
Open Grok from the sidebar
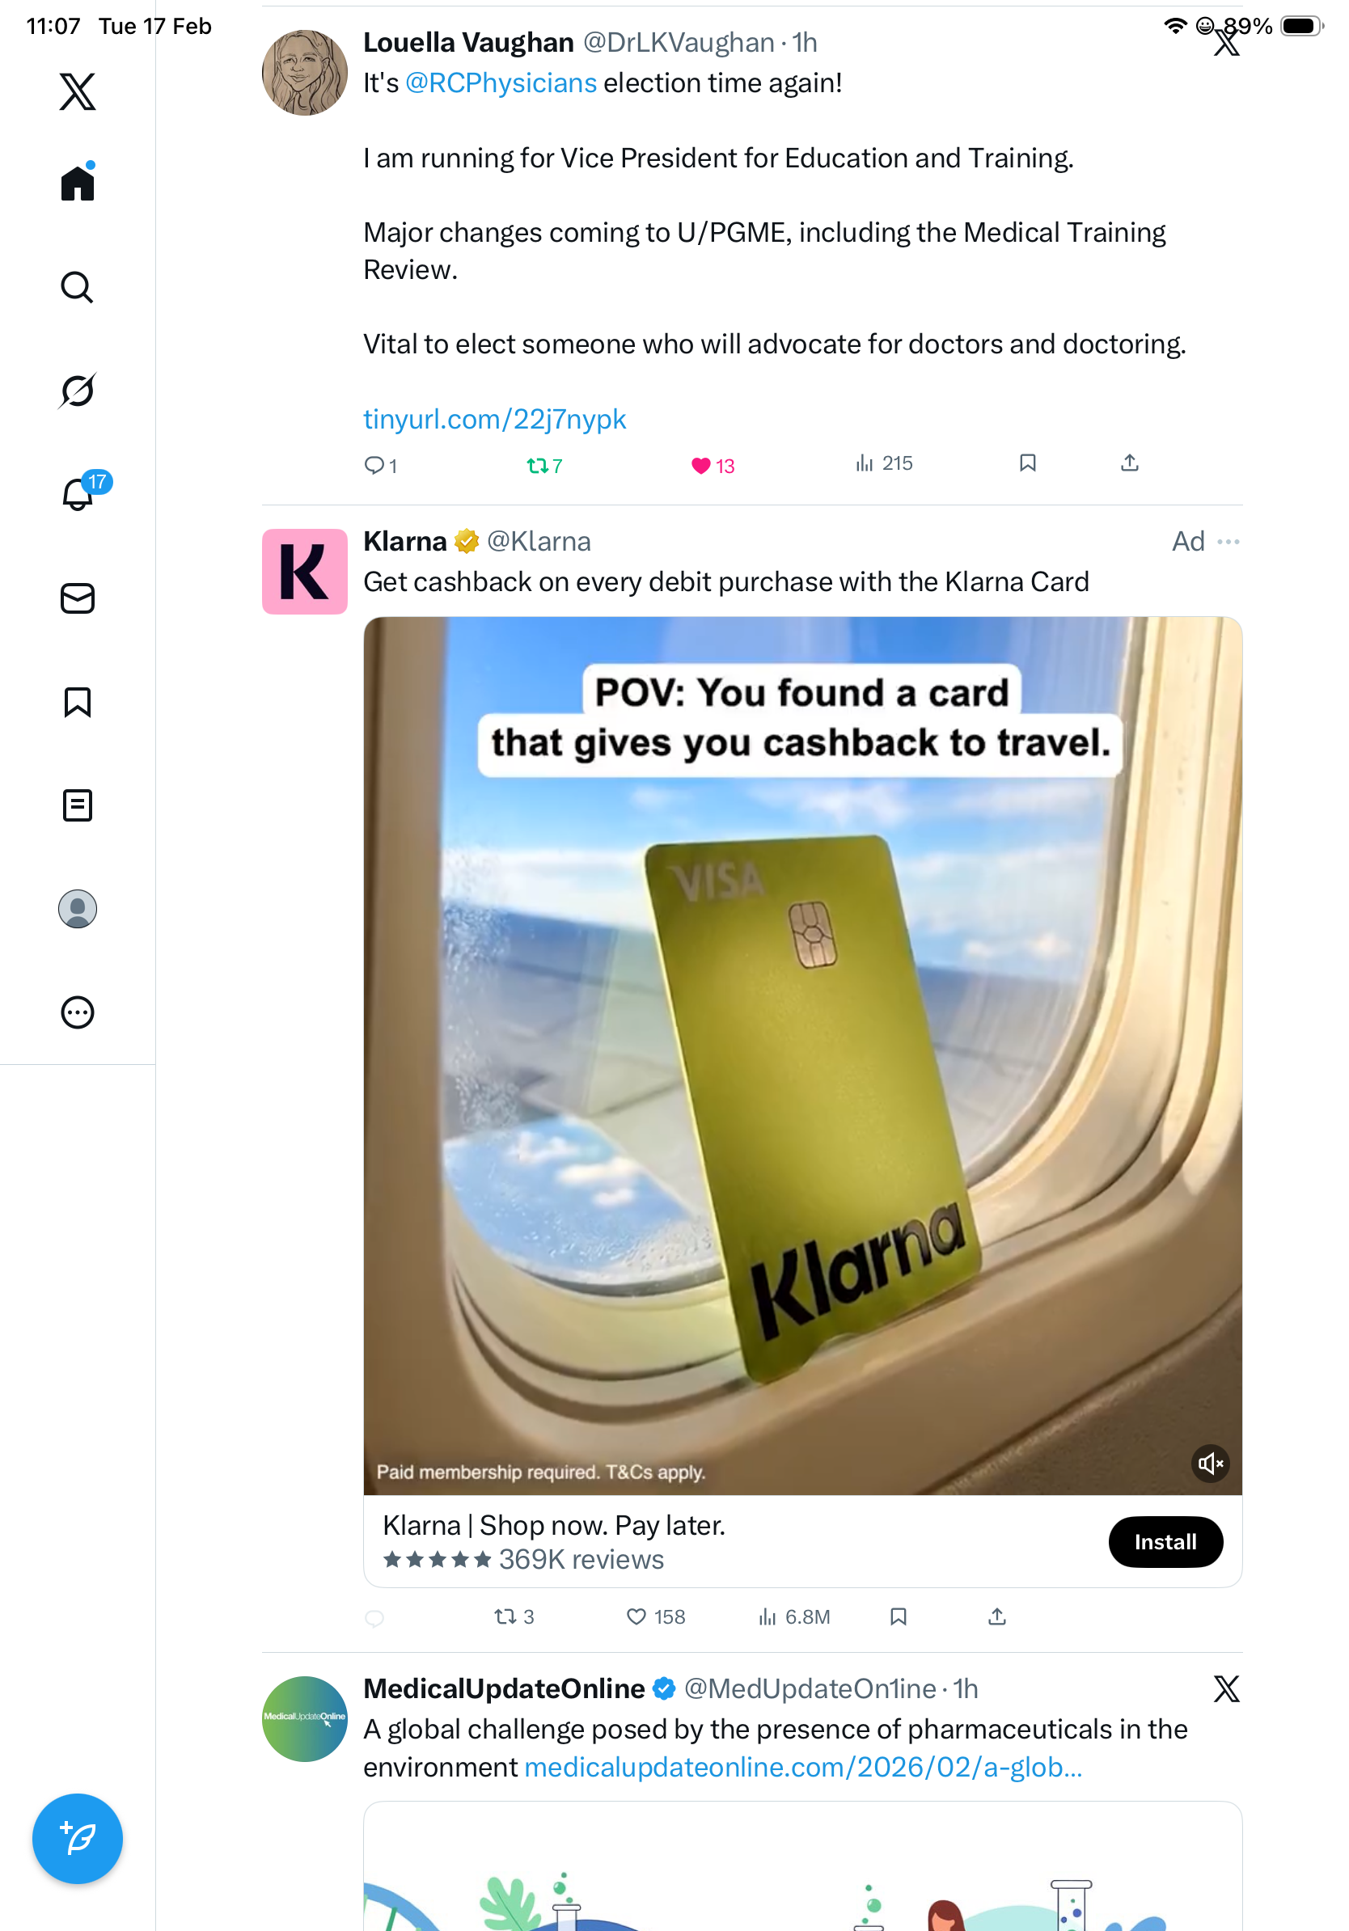pos(78,391)
